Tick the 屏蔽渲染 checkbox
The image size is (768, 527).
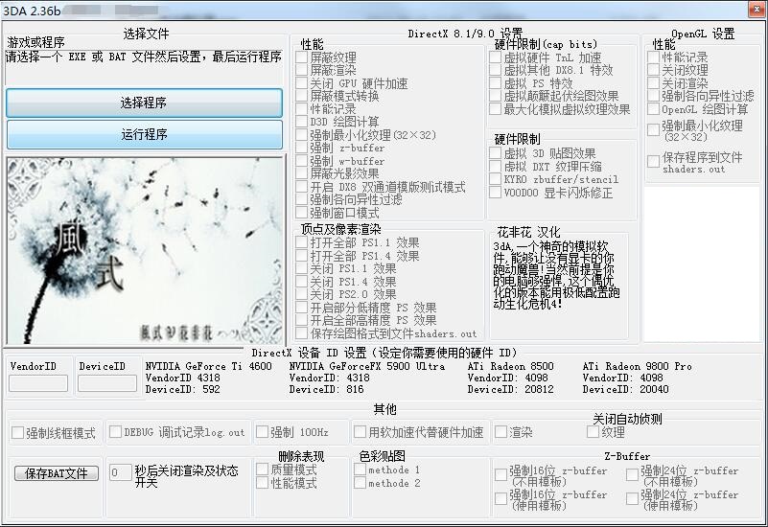click(x=302, y=70)
